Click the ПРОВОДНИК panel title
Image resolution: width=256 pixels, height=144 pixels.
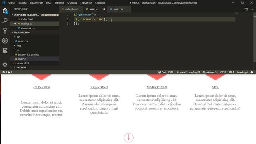pos(20,9)
